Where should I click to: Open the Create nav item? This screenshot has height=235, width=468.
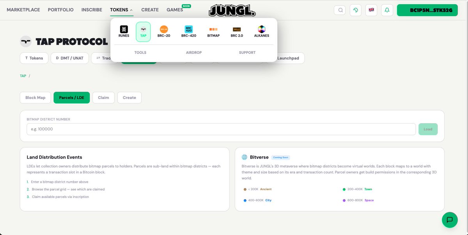click(150, 10)
